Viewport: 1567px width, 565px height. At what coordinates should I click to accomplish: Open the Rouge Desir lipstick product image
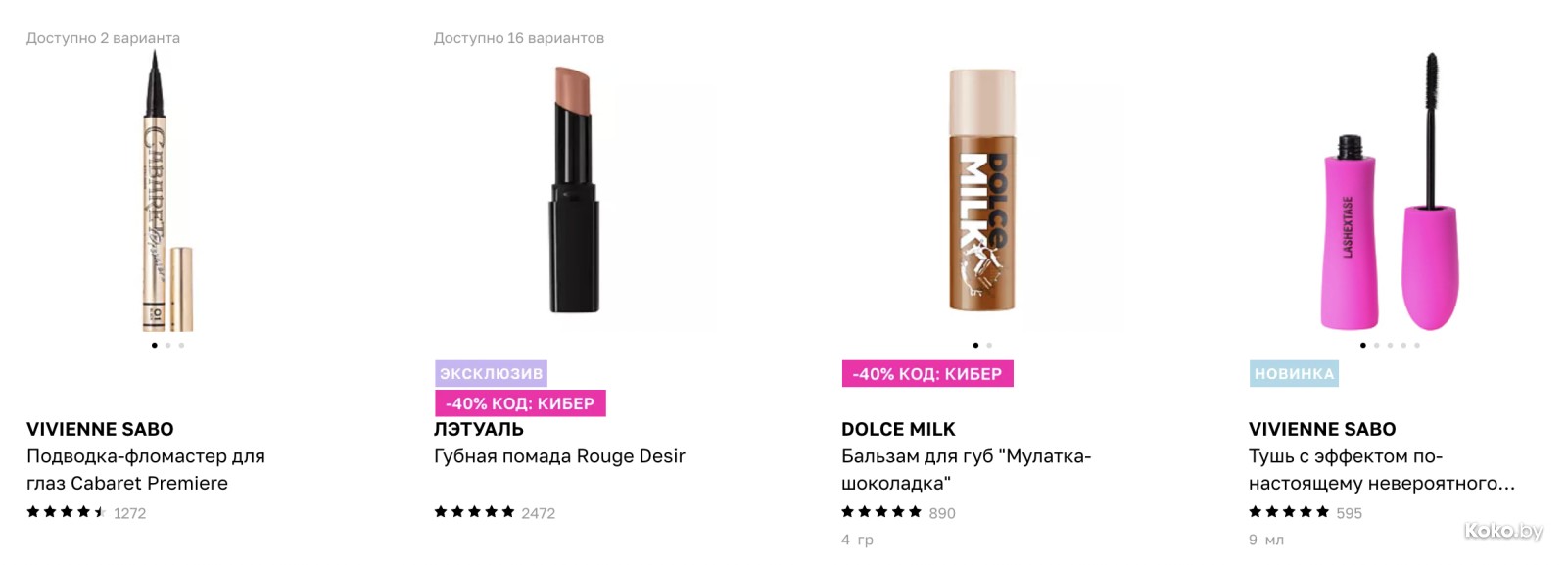tap(575, 190)
